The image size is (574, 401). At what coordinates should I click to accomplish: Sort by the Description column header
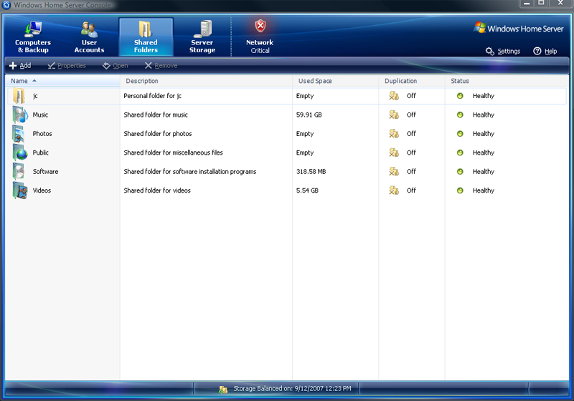207,81
